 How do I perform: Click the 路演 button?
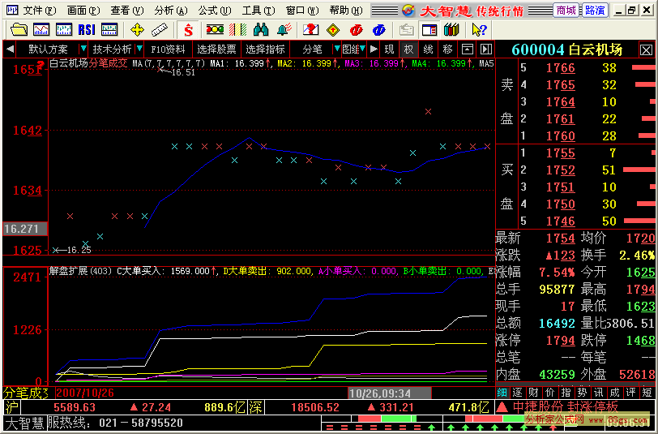(x=595, y=10)
